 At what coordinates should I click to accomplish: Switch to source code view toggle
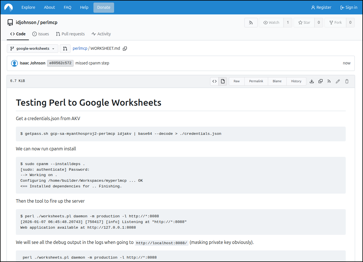point(214,81)
